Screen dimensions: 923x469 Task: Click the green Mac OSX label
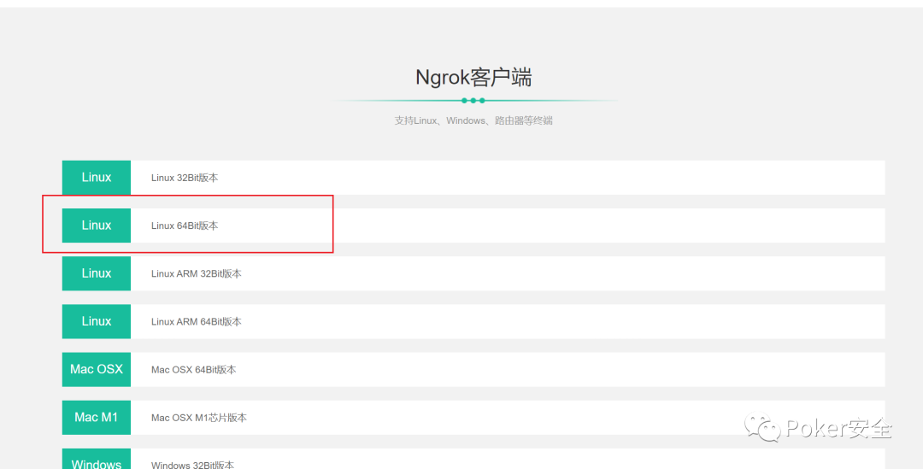(97, 370)
